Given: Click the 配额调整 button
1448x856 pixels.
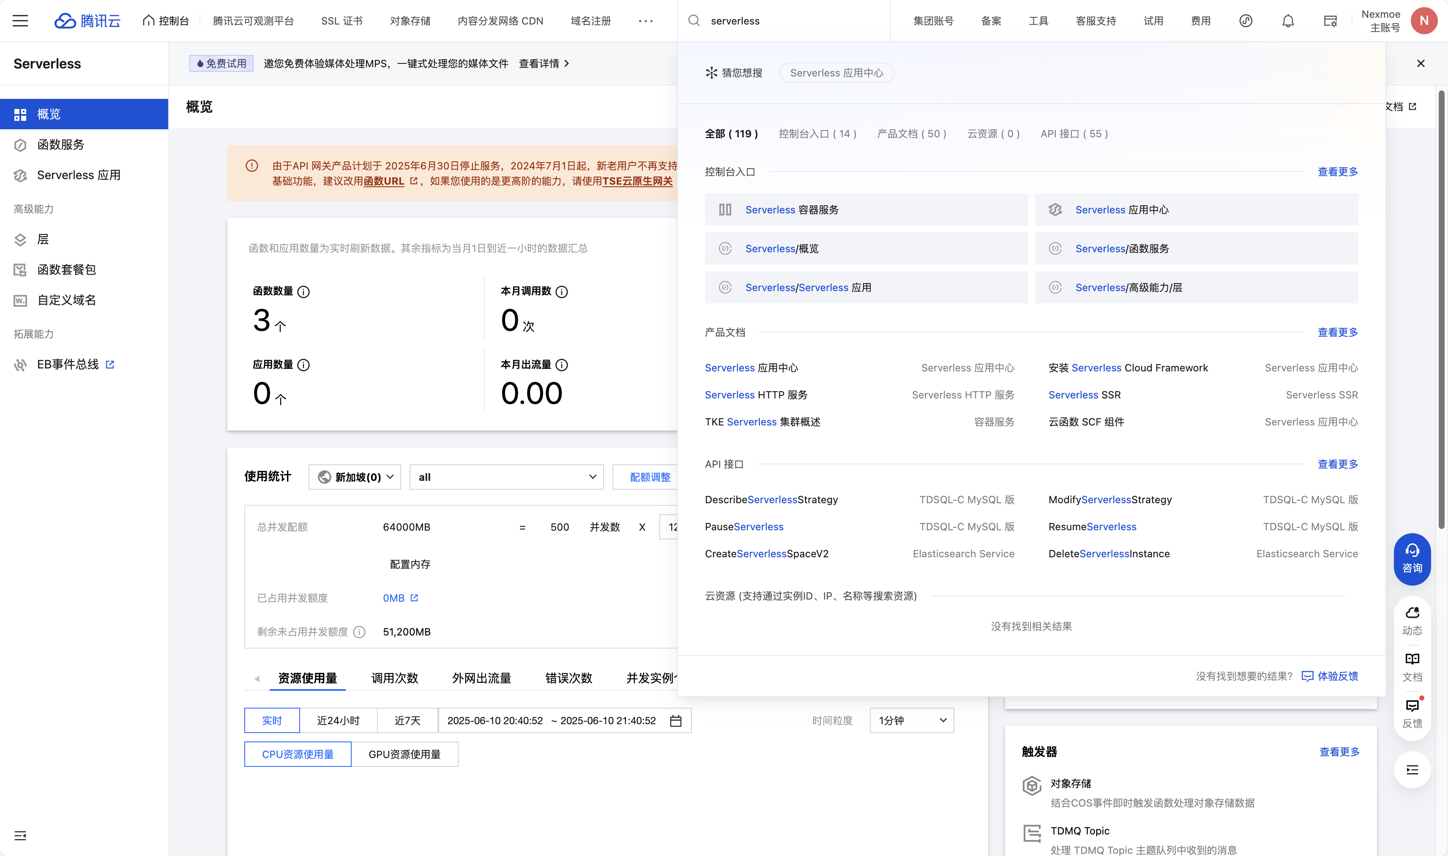Looking at the screenshot, I should click(x=650, y=477).
